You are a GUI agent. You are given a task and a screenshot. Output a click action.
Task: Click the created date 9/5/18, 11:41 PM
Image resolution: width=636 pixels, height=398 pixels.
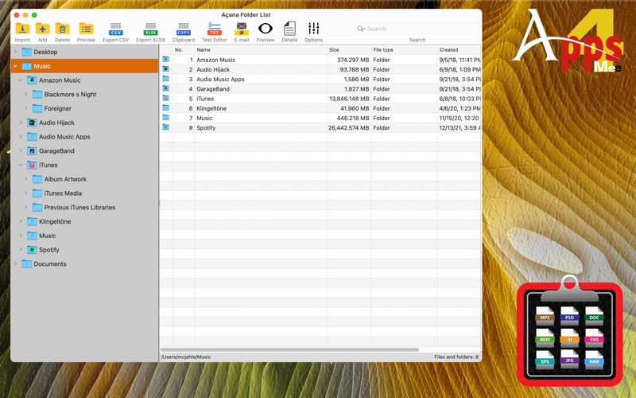(460, 59)
